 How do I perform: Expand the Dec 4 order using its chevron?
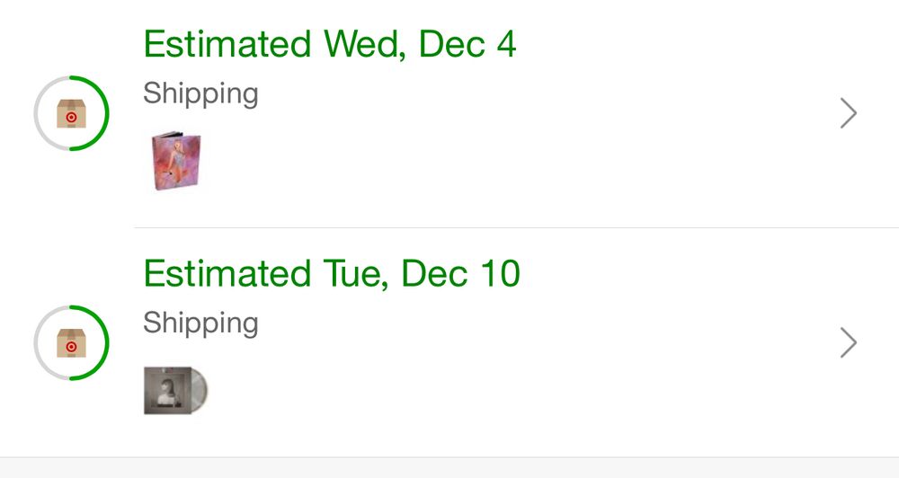(x=848, y=114)
